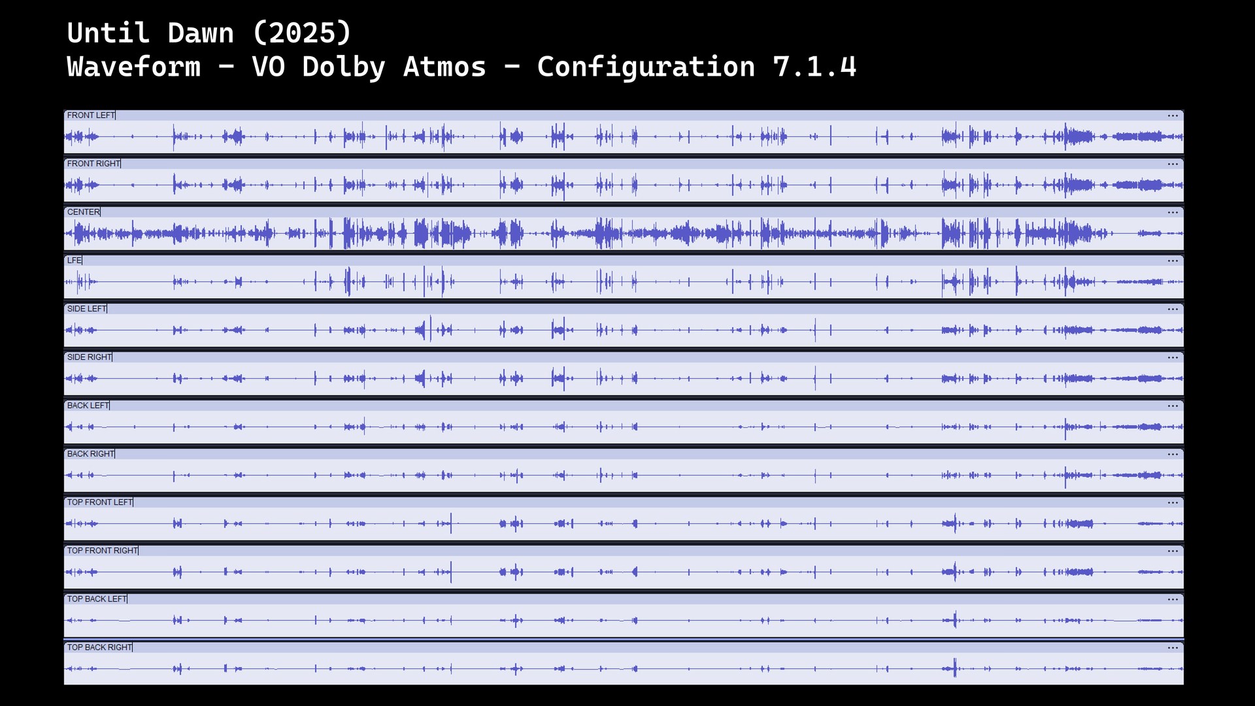Click the 'Configuration 7.1.4' subtitle text
The height and width of the screenshot is (706, 1255).
(x=696, y=67)
